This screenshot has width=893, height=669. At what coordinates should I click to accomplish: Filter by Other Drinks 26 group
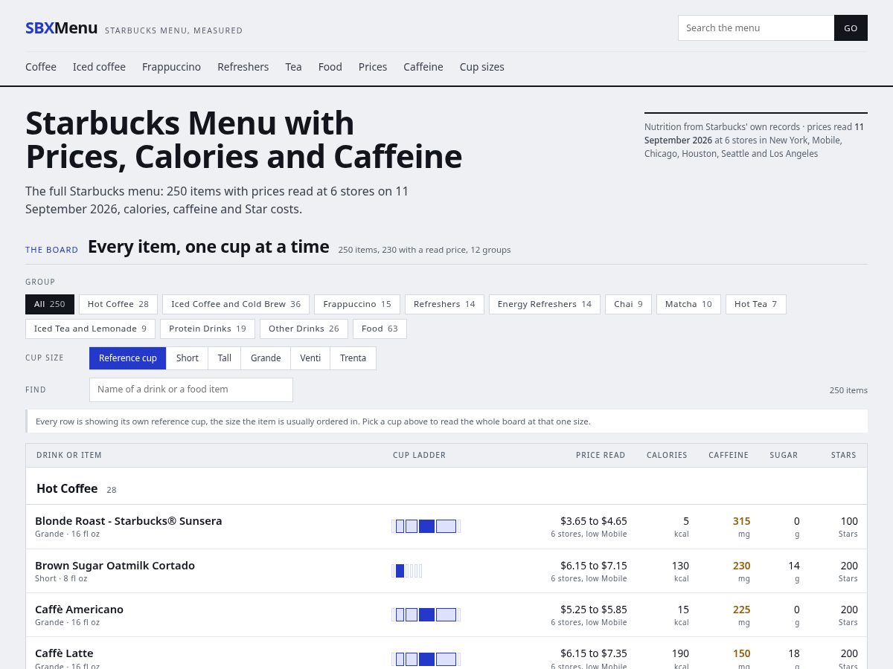304,329
